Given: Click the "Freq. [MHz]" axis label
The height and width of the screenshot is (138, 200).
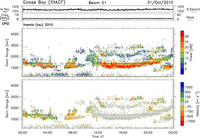Looking at the screenshot, I should [x=5, y=17].
